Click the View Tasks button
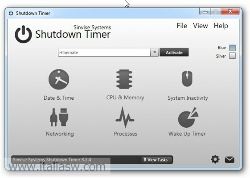 [156, 159]
